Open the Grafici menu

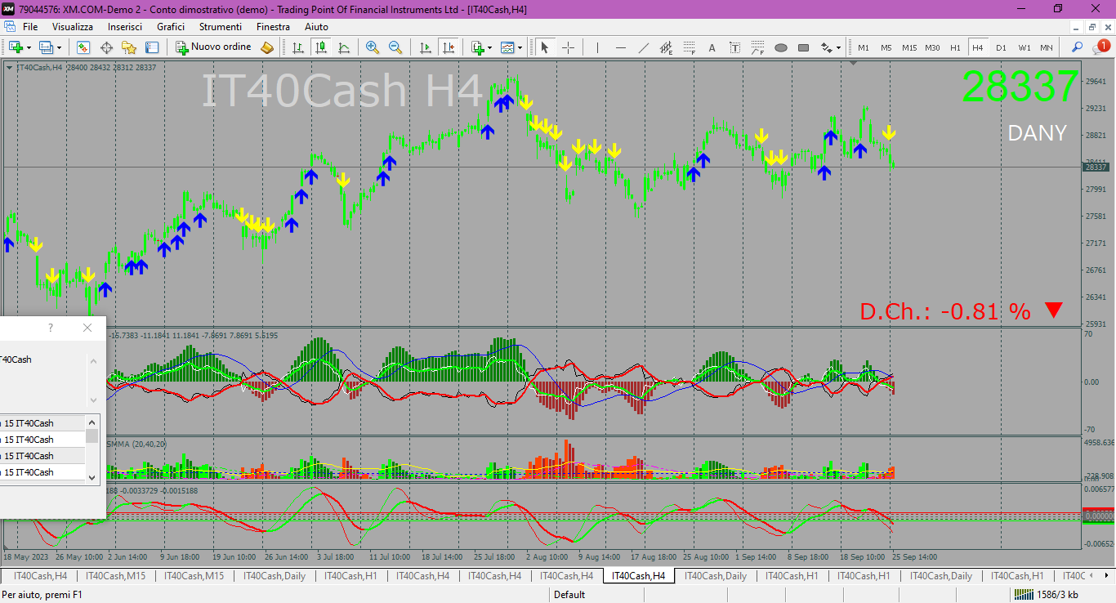click(x=171, y=27)
